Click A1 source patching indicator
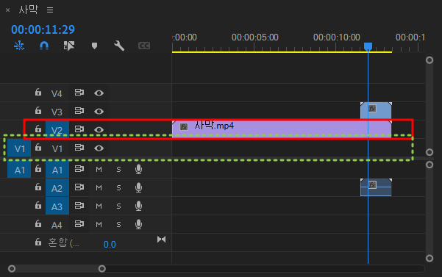The width and height of the screenshot is (442, 277). pyautogui.click(x=19, y=170)
